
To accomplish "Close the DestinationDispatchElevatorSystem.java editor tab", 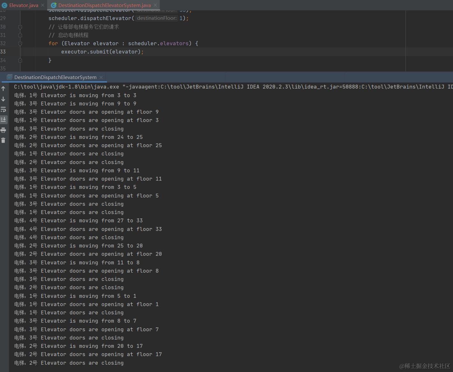I will tap(155, 5).
